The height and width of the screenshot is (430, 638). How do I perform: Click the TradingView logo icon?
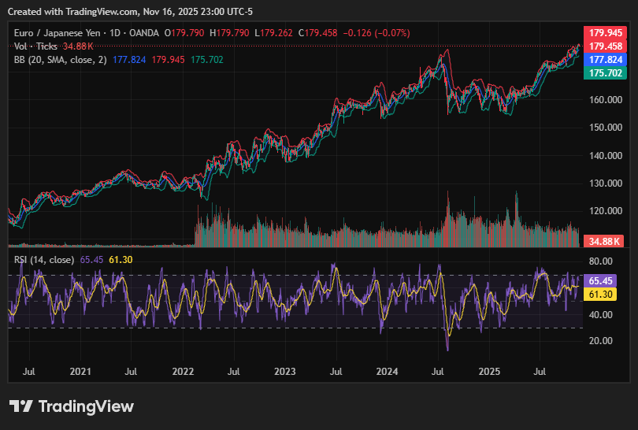(21, 406)
